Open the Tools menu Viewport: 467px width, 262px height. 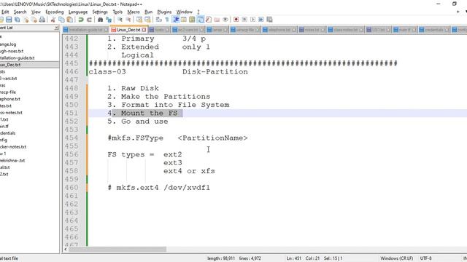(117, 12)
